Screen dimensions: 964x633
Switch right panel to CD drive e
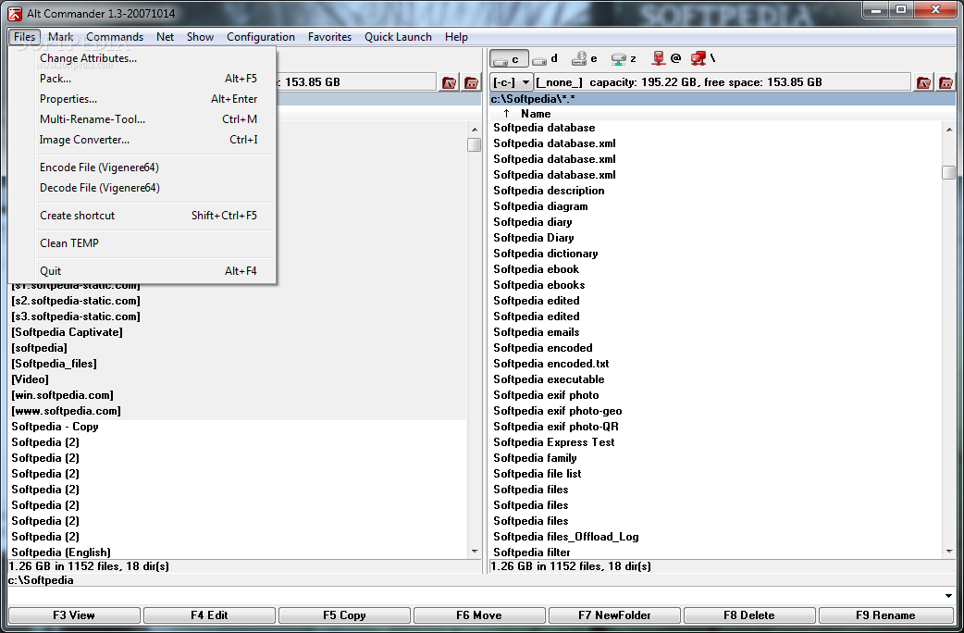pos(585,59)
